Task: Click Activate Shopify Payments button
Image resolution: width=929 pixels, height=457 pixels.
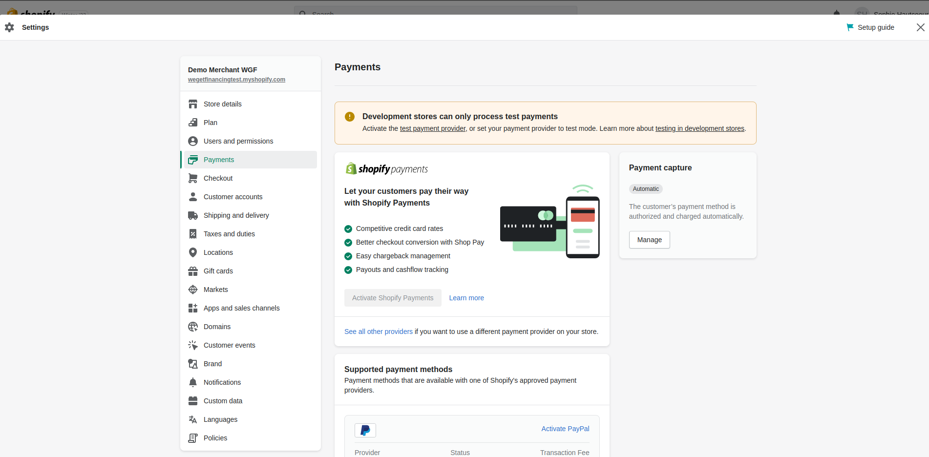Action: tap(393, 298)
